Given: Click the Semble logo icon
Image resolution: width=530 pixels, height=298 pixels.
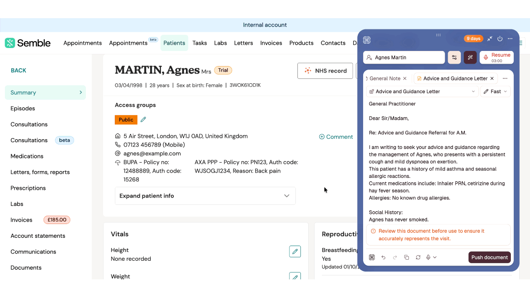Looking at the screenshot, I should coord(10,43).
